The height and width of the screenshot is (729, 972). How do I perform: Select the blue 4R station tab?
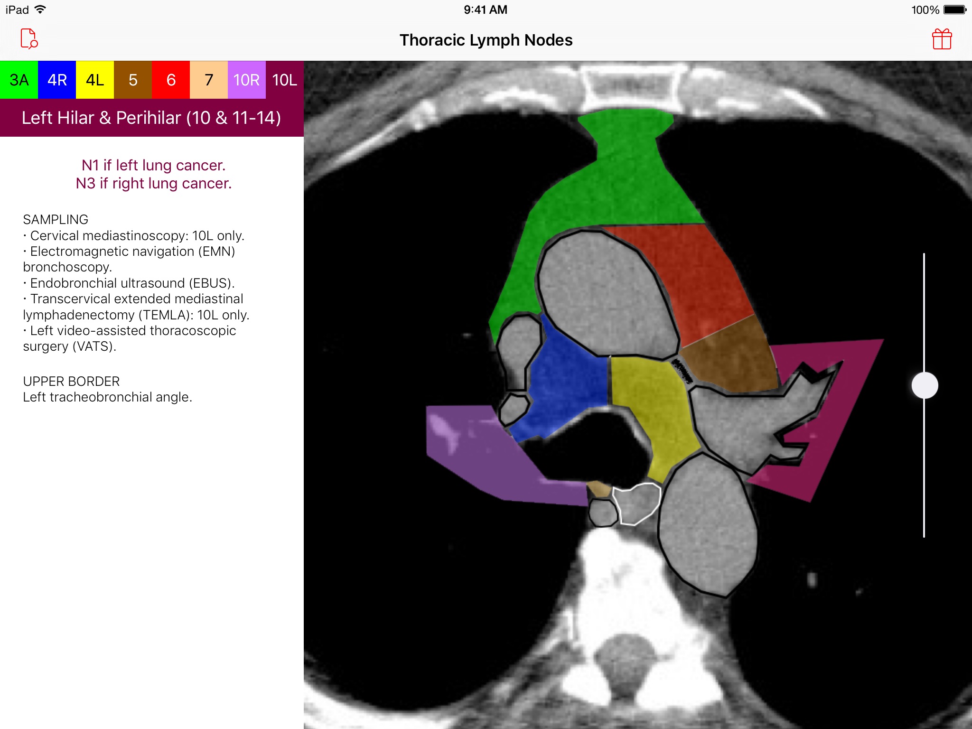tap(57, 80)
